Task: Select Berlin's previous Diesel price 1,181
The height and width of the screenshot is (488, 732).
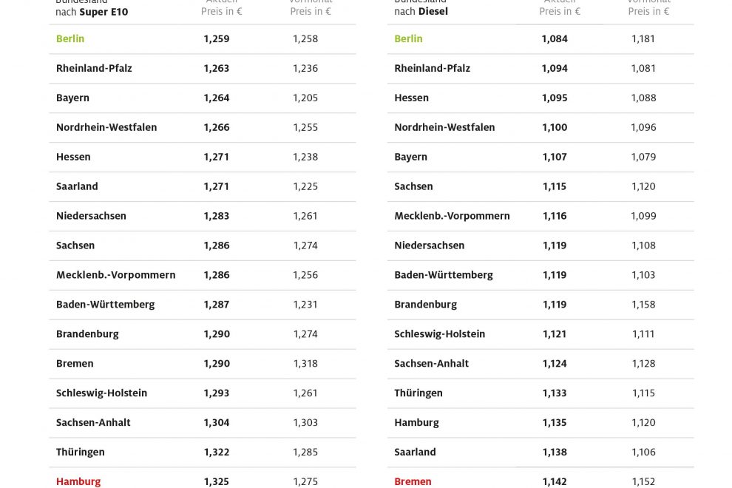Action: click(643, 38)
